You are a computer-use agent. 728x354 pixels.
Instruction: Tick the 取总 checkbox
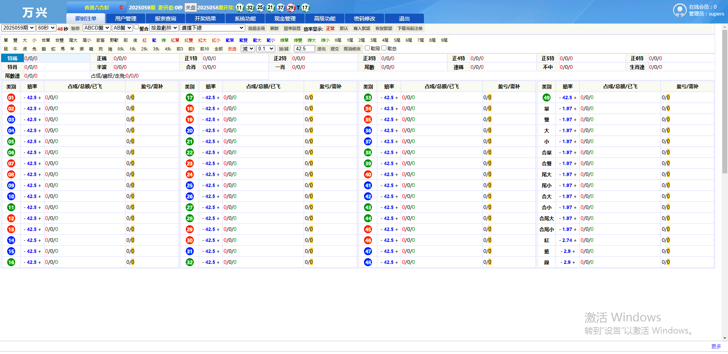click(384, 48)
